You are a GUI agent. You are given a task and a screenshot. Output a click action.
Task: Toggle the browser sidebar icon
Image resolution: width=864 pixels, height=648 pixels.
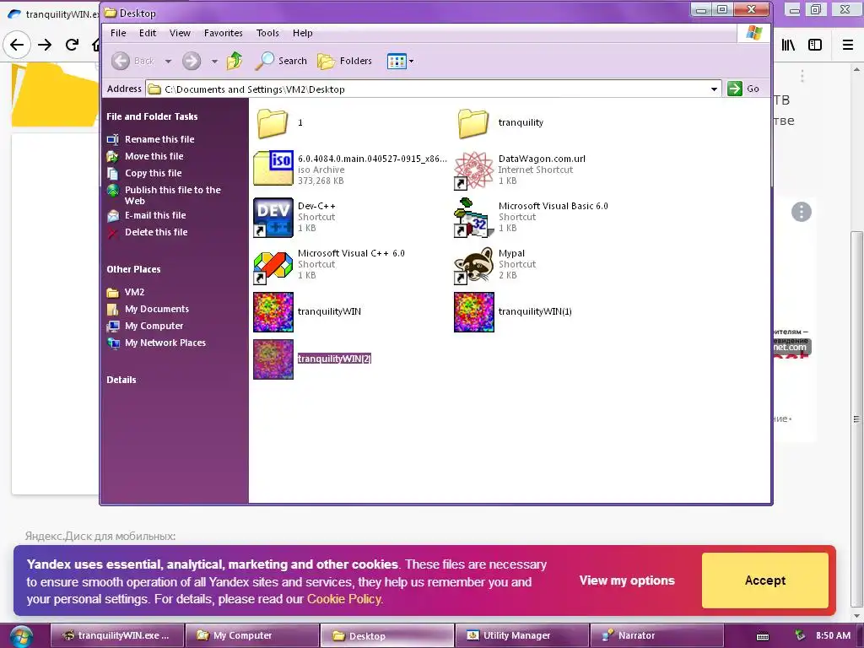[815, 45]
